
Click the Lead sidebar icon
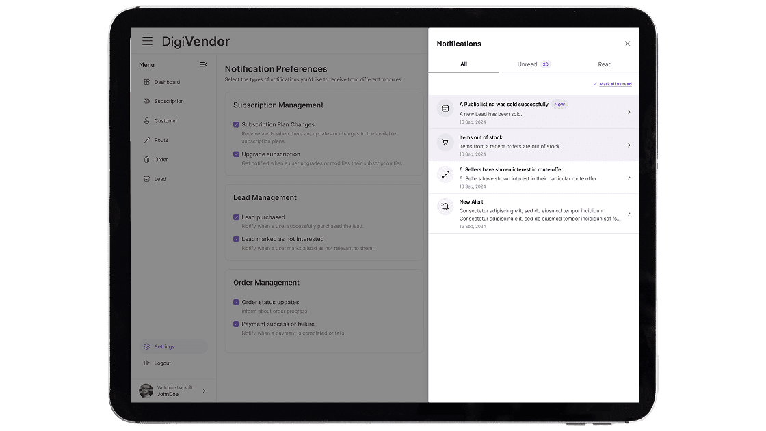pyautogui.click(x=146, y=178)
